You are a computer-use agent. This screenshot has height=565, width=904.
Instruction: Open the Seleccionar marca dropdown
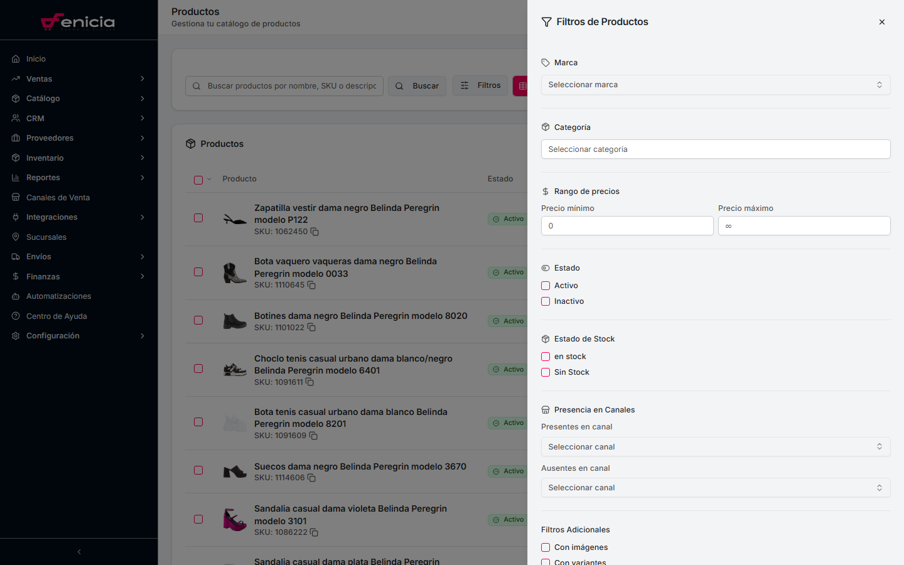[715, 85]
